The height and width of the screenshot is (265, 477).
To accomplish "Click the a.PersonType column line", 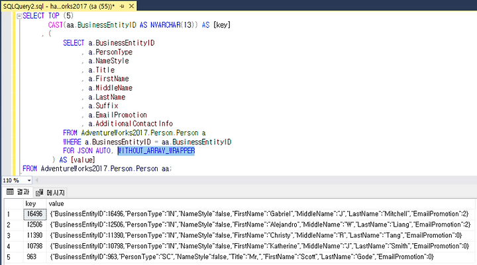I will tap(110, 52).
